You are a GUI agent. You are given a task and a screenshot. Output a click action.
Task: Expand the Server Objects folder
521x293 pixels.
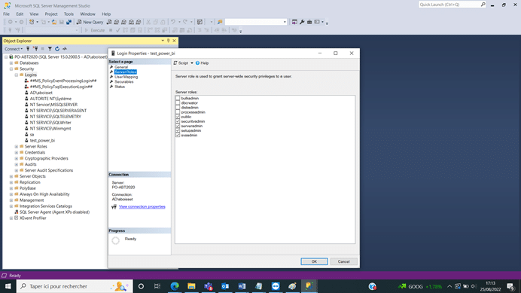pyautogui.click(x=11, y=176)
